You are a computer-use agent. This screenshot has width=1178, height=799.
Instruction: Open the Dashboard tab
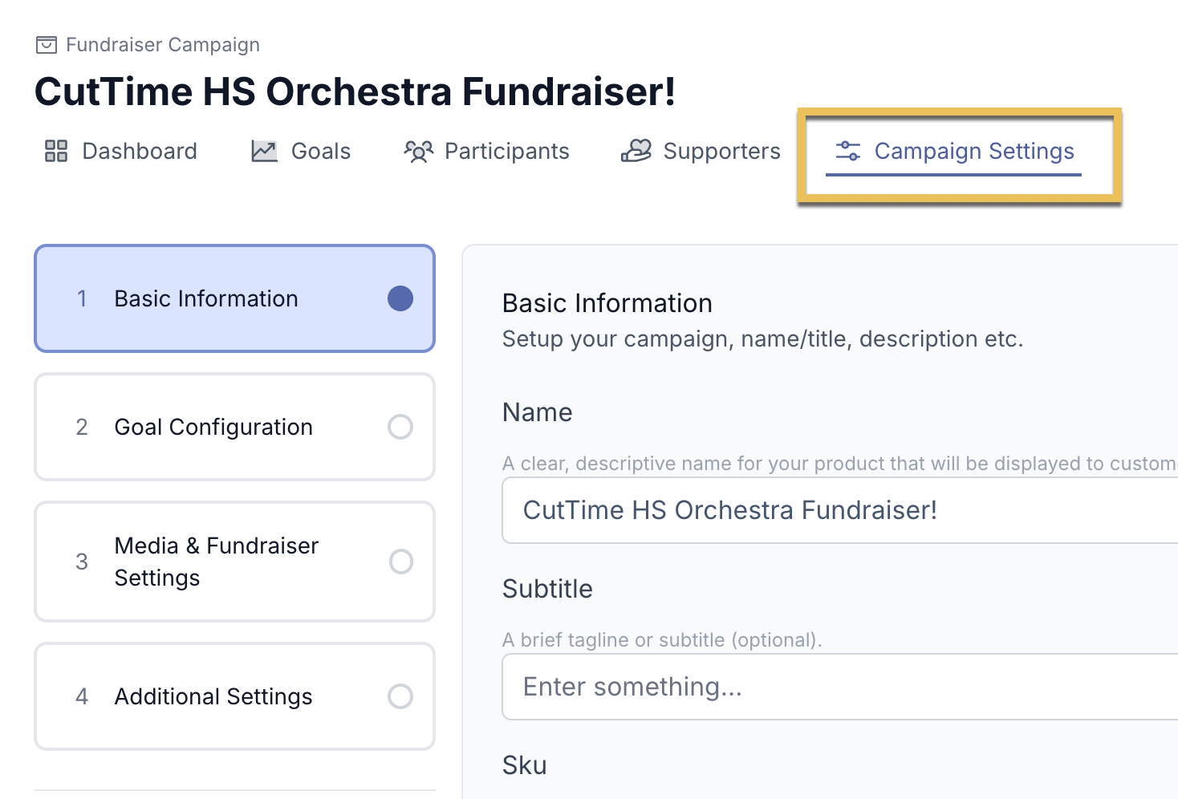tap(120, 151)
